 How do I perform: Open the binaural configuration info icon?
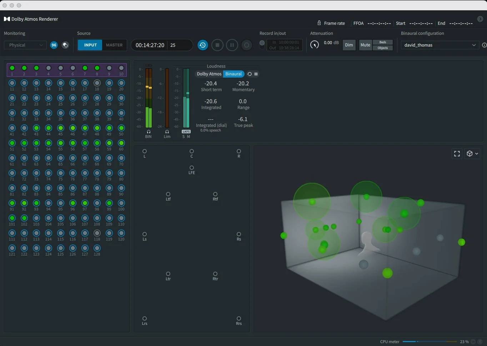tap(484, 45)
